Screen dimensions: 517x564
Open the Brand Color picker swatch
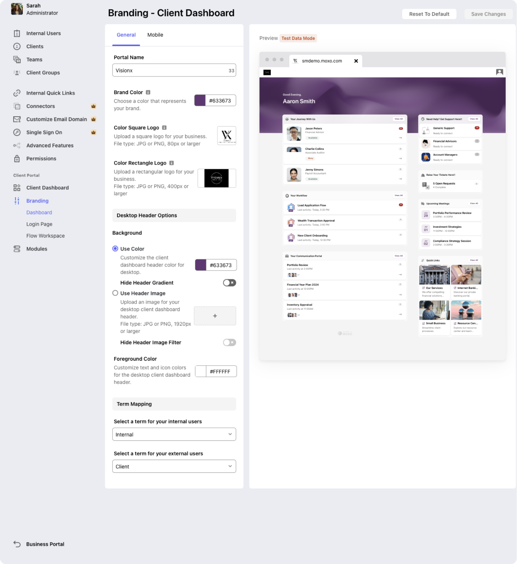pos(200,100)
